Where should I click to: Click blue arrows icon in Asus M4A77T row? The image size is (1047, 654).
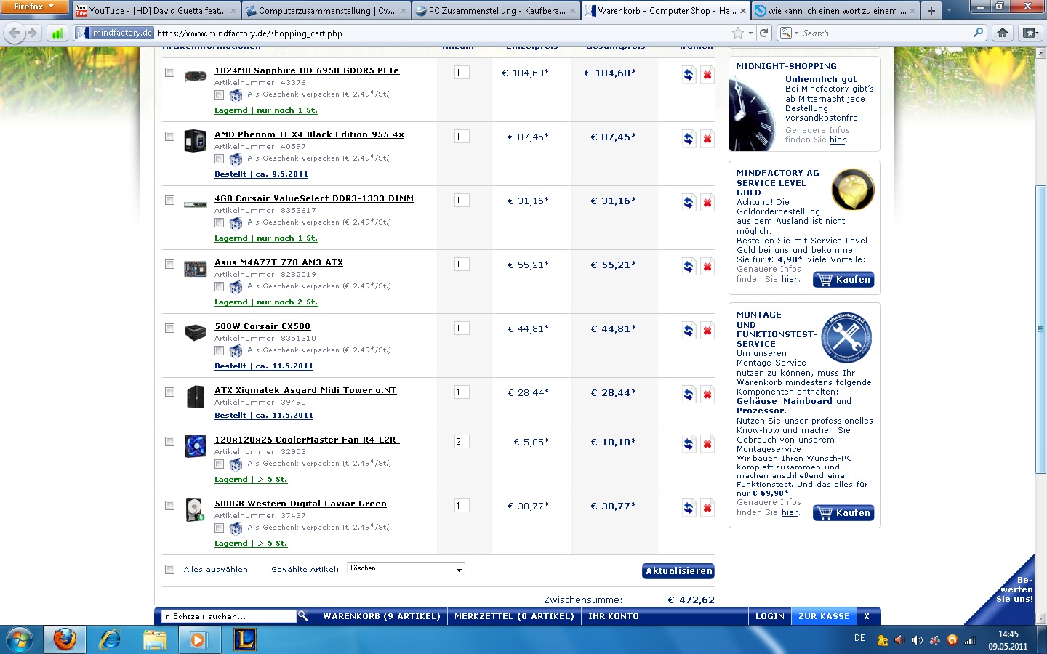click(689, 266)
